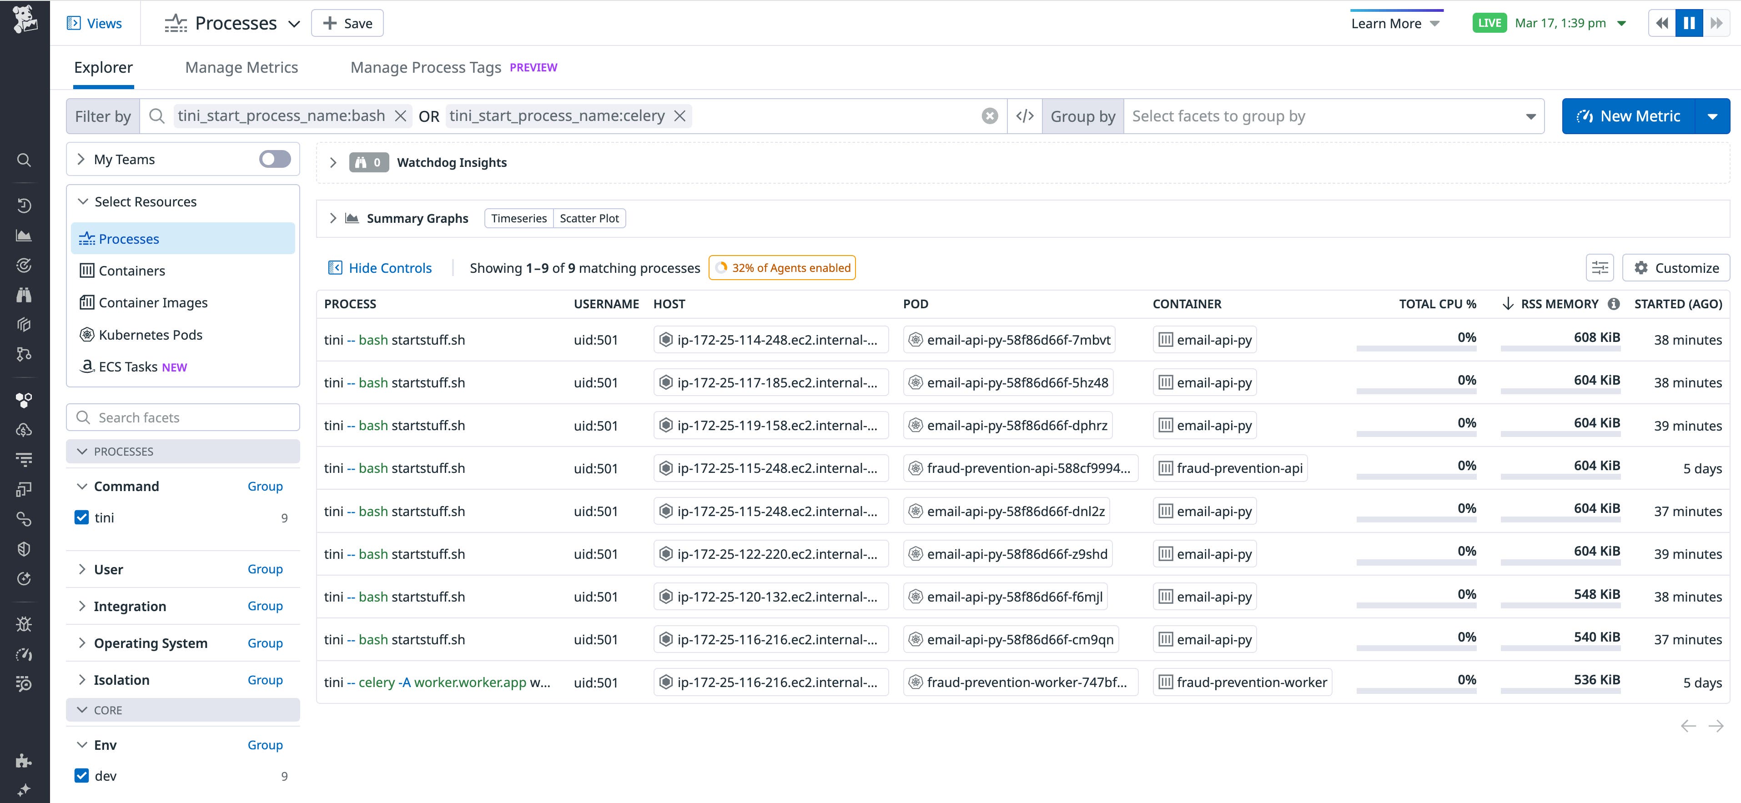Open Watchdog via the binoculars sidebar icon

pyautogui.click(x=24, y=295)
